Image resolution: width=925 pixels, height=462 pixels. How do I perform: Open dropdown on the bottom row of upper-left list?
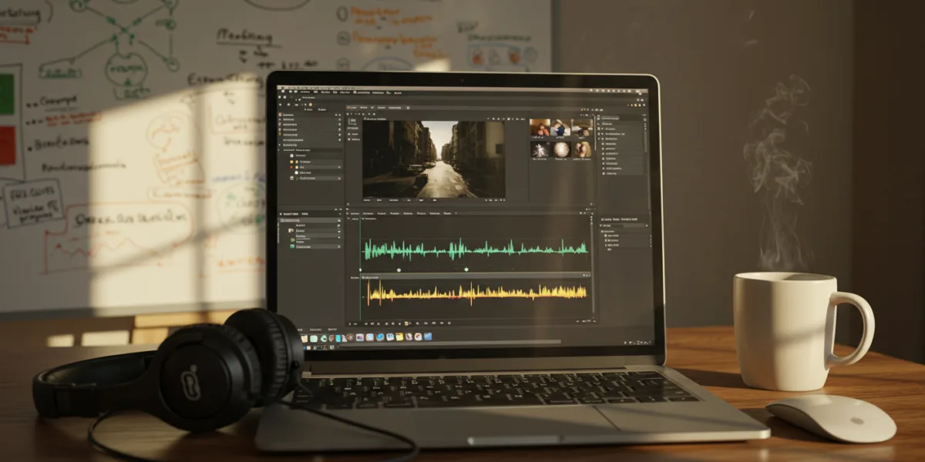339,178
